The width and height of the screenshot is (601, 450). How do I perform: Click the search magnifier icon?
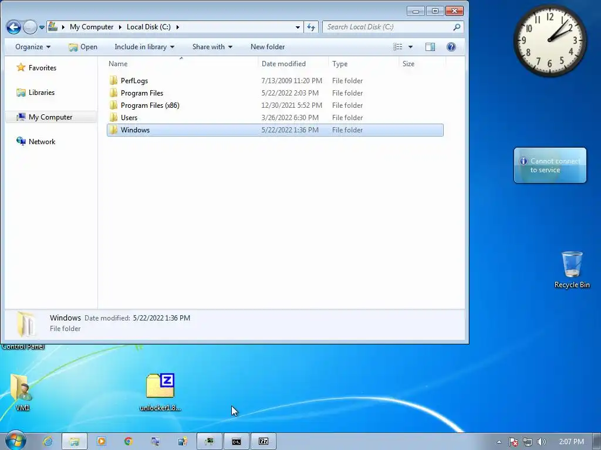tap(457, 27)
